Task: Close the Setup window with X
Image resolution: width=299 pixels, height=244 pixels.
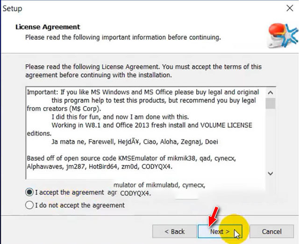Action: pos(290,8)
